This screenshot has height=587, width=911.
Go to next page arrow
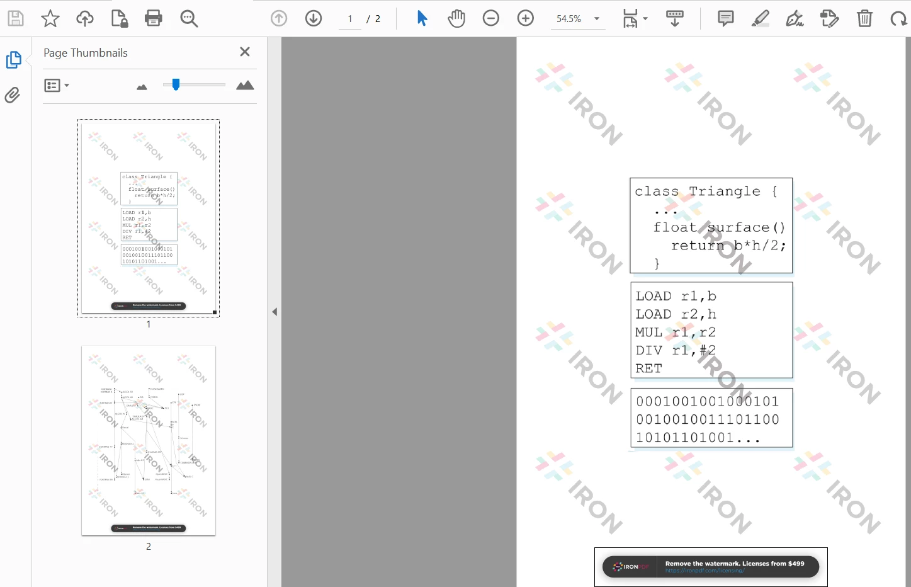(314, 18)
